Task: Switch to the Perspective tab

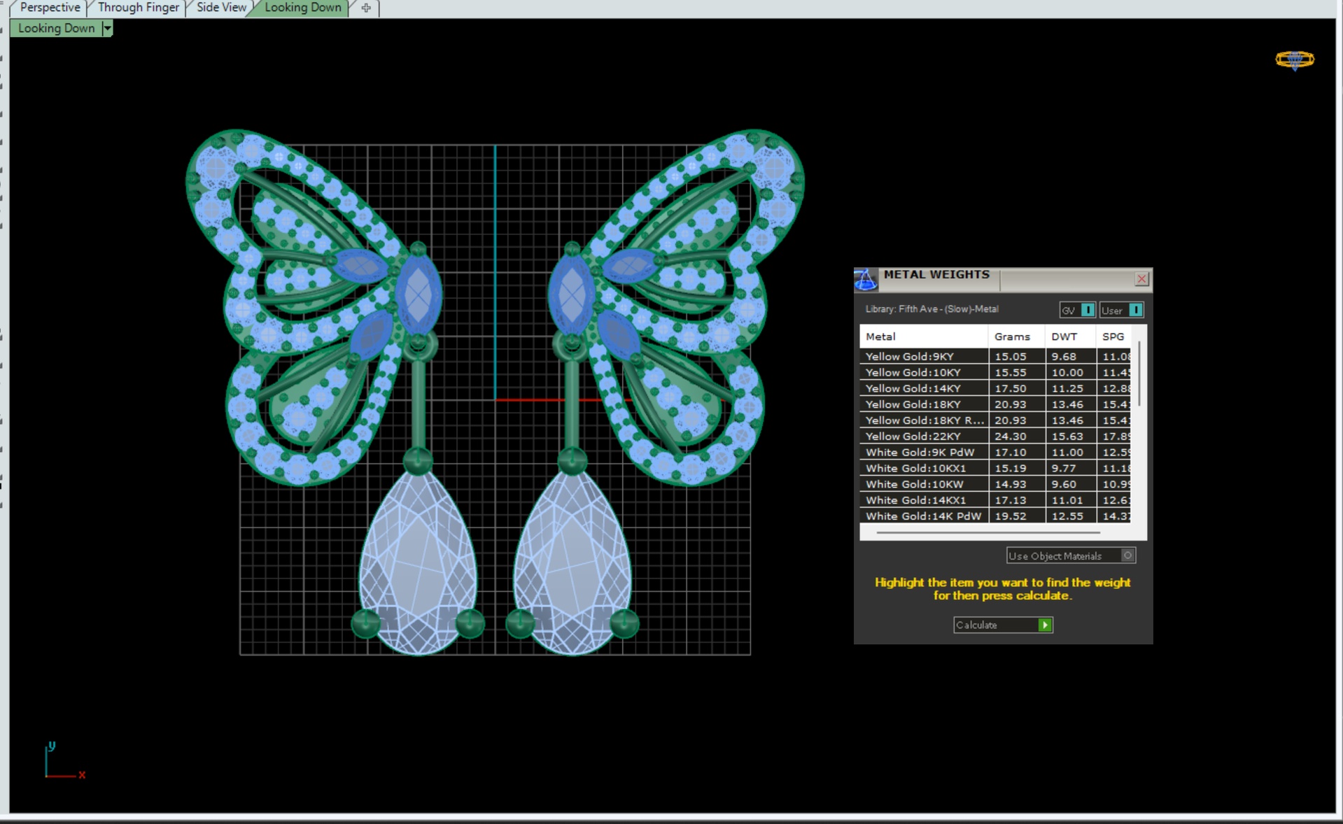Action: click(50, 8)
